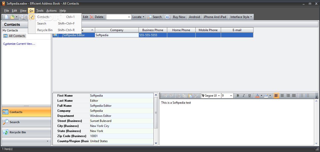Image resolution: width=320 pixels, height=152 pixels.
Task: Justify the note text
Action: 294,96
